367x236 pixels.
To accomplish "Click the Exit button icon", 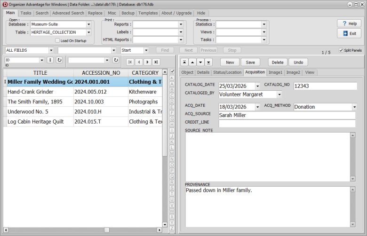I will 345,33.
